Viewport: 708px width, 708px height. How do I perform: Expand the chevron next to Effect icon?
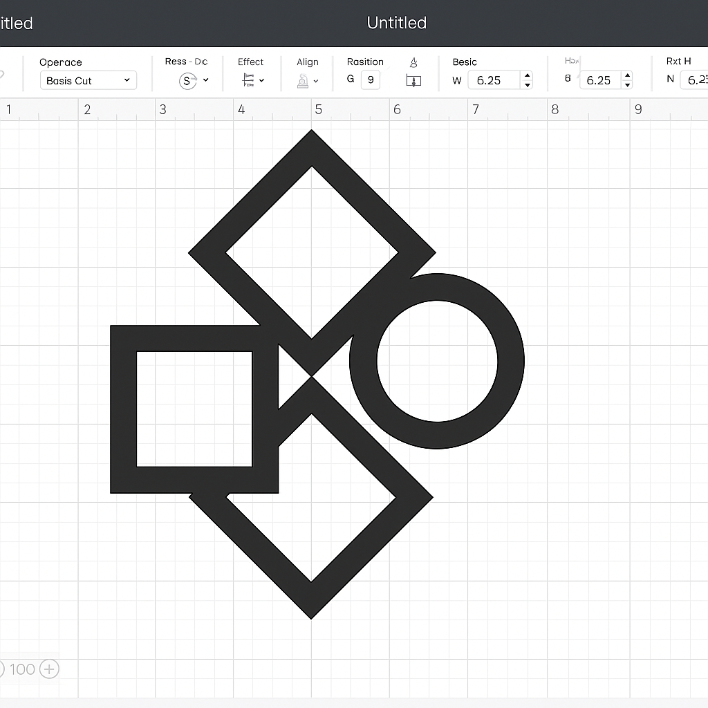262,81
